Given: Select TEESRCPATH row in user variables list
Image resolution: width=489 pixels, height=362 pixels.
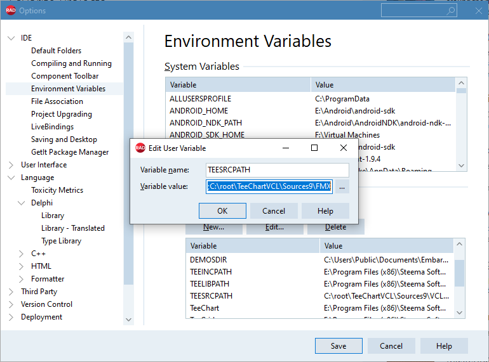Looking at the screenshot, I should [x=319, y=296].
